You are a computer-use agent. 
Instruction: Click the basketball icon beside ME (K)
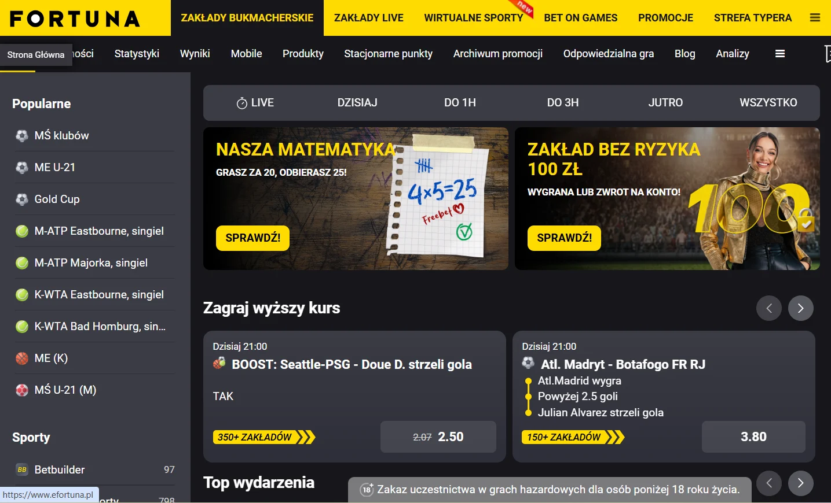(x=22, y=358)
